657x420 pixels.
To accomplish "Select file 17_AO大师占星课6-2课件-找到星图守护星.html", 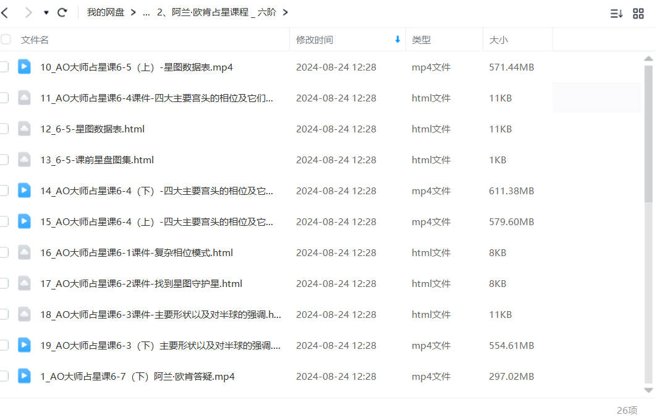I will [141, 284].
